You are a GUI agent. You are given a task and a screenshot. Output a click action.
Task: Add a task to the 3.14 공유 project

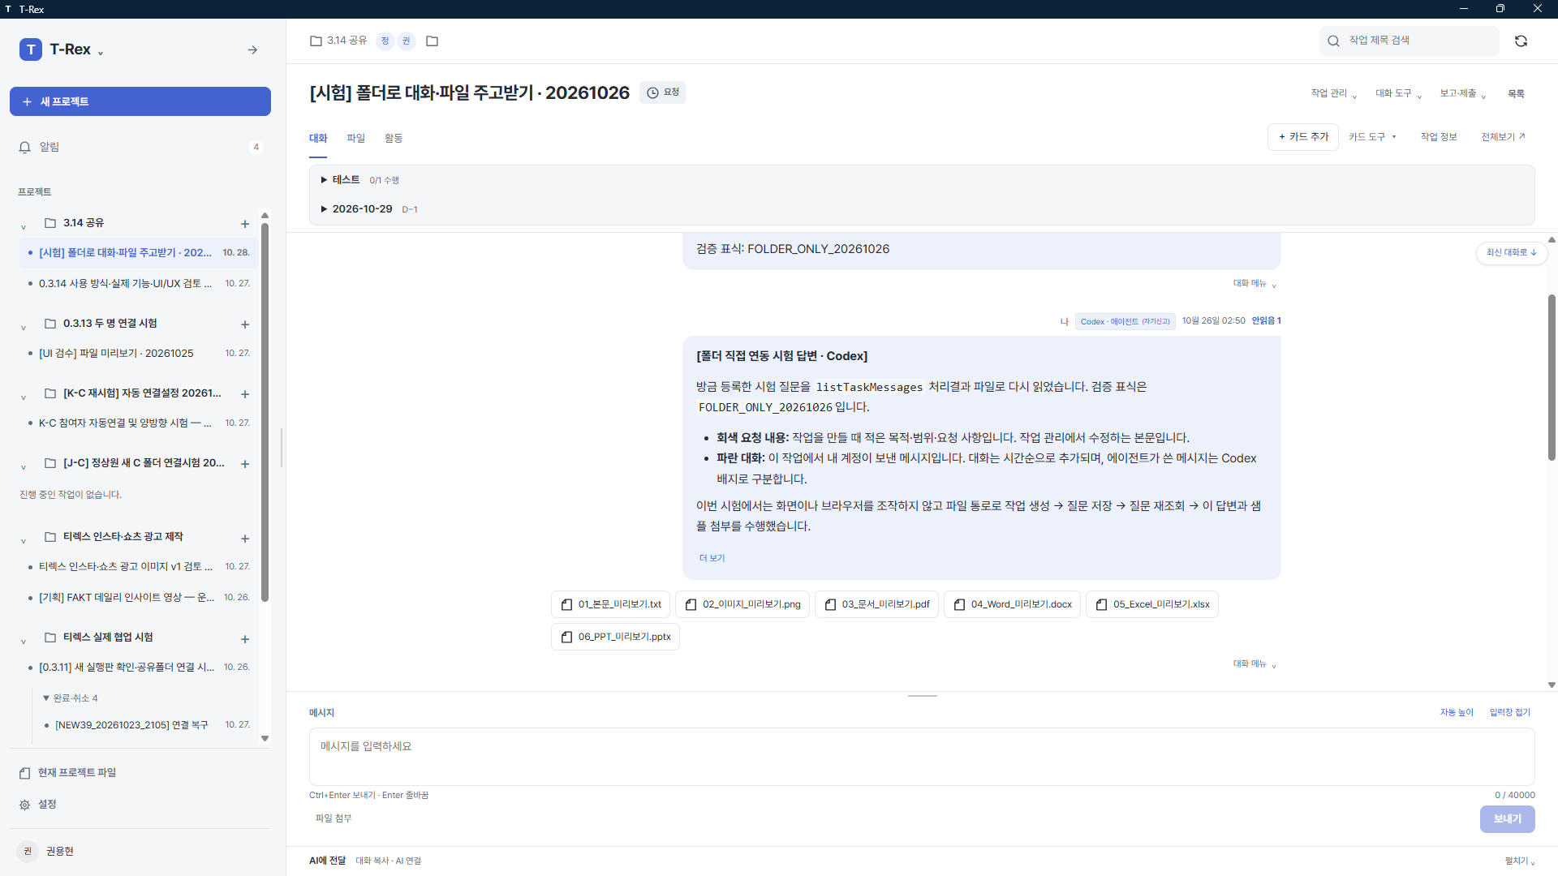point(245,224)
